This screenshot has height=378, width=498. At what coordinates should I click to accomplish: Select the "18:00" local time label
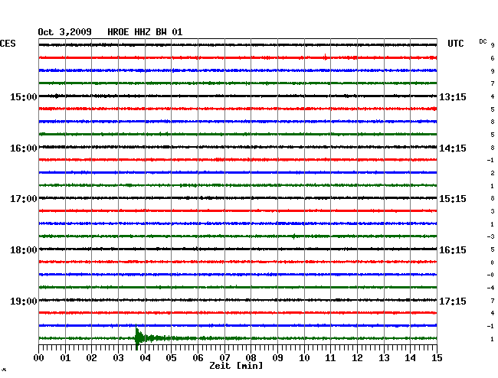[24, 250]
